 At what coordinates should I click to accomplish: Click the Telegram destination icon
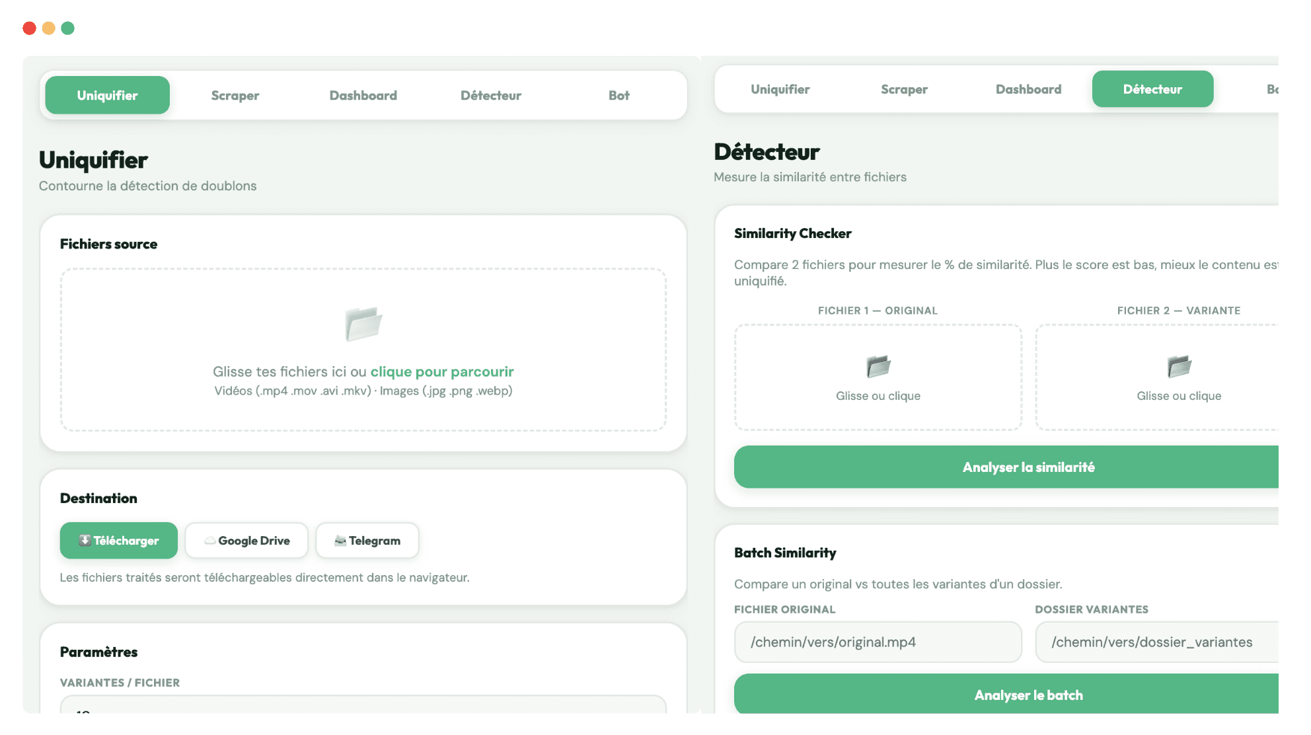coord(340,541)
